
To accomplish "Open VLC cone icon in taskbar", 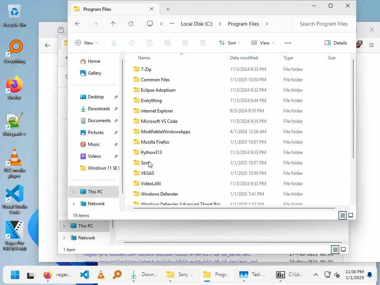I will pyautogui.click(x=101, y=275).
